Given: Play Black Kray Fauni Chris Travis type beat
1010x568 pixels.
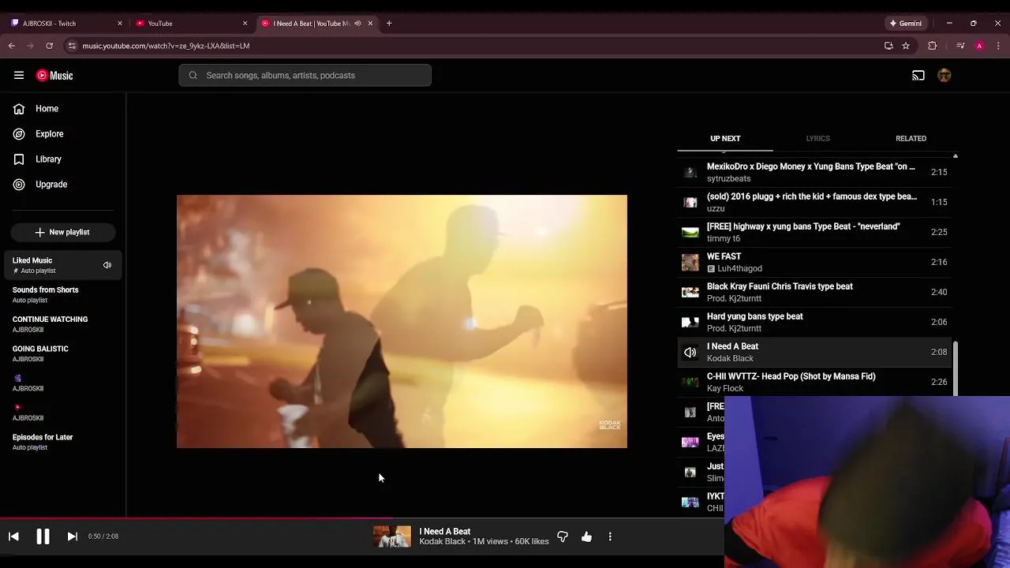Looking at the screenshot, I should click(814, 292).
